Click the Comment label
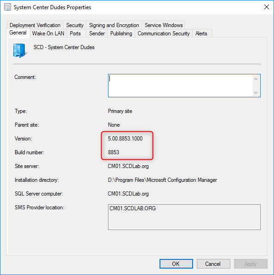This screenshot has height=275, width=274. tap(25, 77)
